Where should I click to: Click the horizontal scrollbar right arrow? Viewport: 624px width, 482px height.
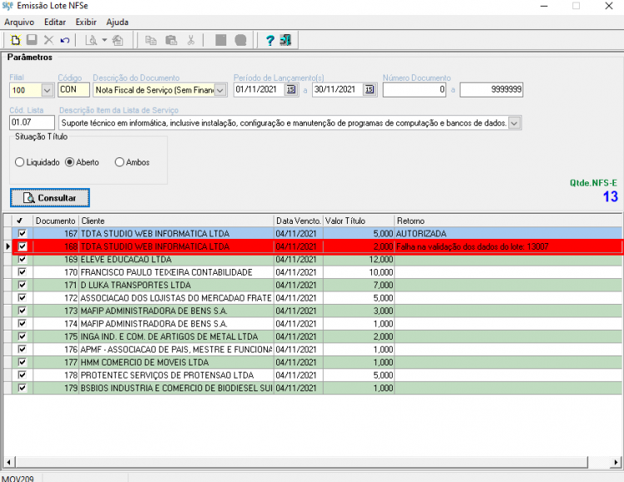(616, 462)
